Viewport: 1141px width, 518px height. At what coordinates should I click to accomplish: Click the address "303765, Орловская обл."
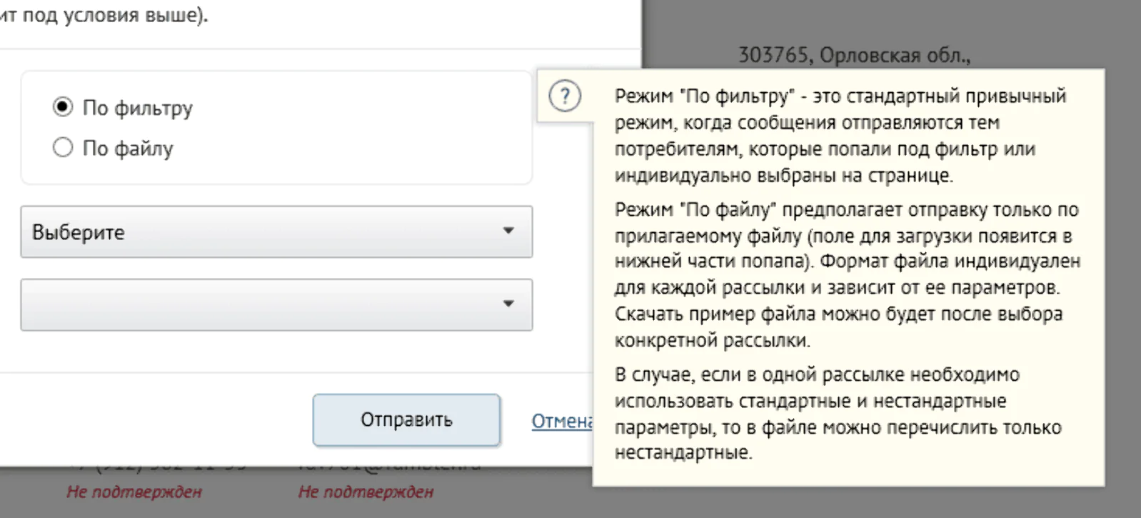854,55
